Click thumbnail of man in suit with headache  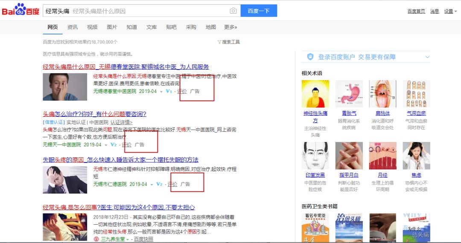pyautogui.click(x=65, y=180)
